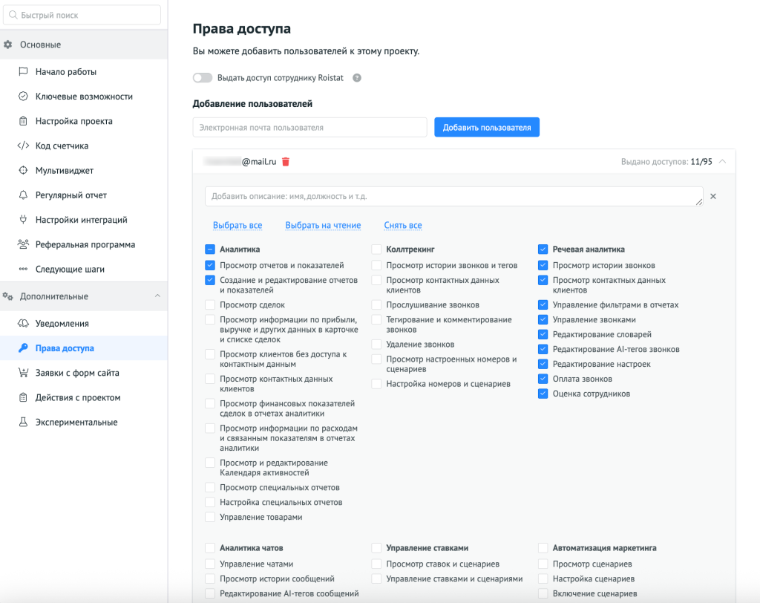Delete the @mail.ru user with trash icon
The height and width of the screenshot is (603, 760).
(x=286, y=162)
